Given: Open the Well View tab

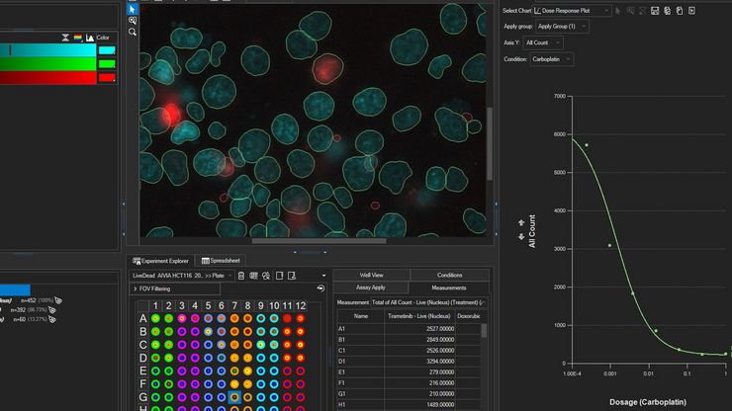Looking at the screenshot, I should tap(372, 276).
